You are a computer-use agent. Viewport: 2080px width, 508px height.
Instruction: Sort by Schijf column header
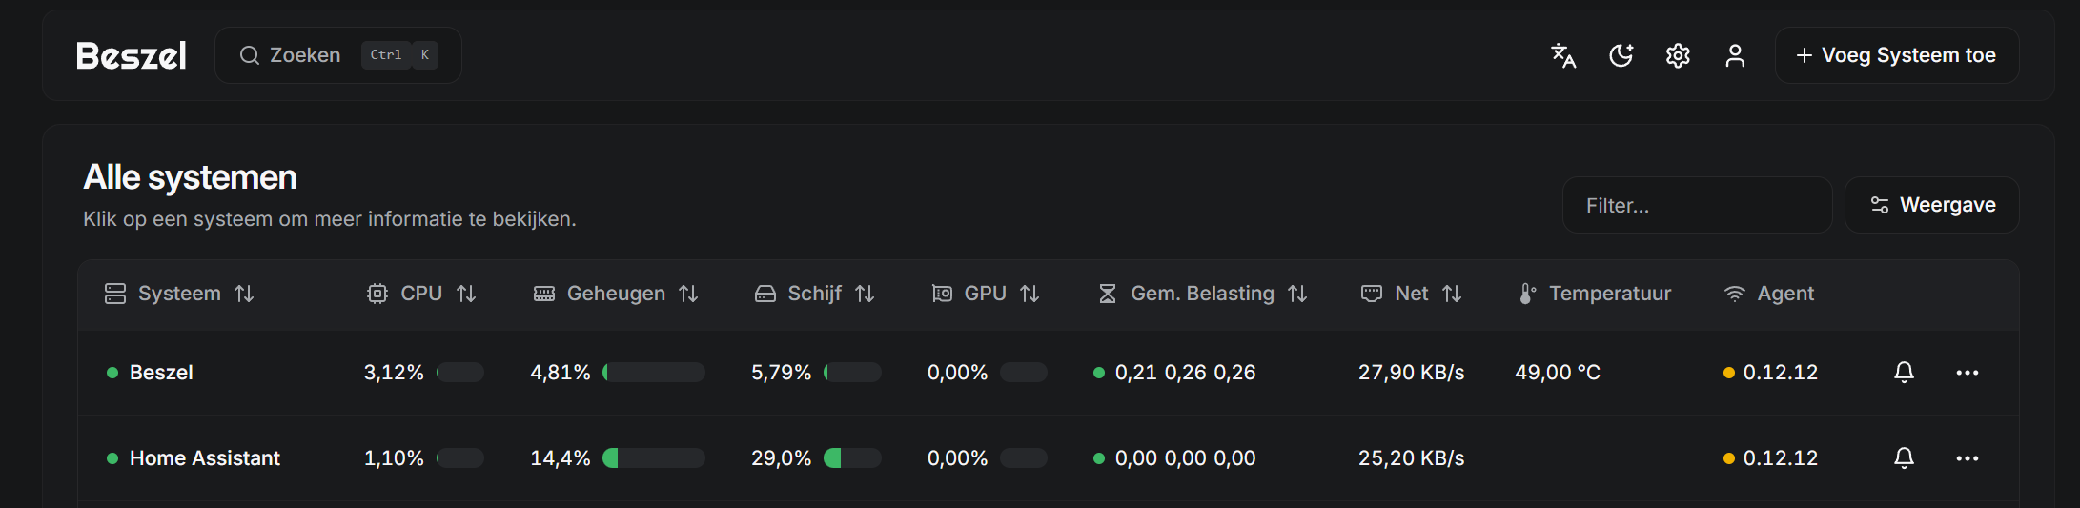815,294
